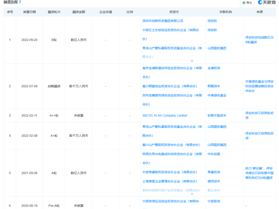Open 中美绿色基金 related institution link

tap(217, 95)
